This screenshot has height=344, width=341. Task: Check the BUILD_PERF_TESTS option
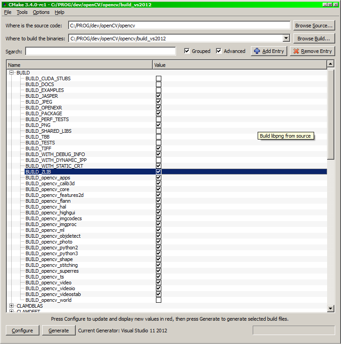tap(159, 119)
